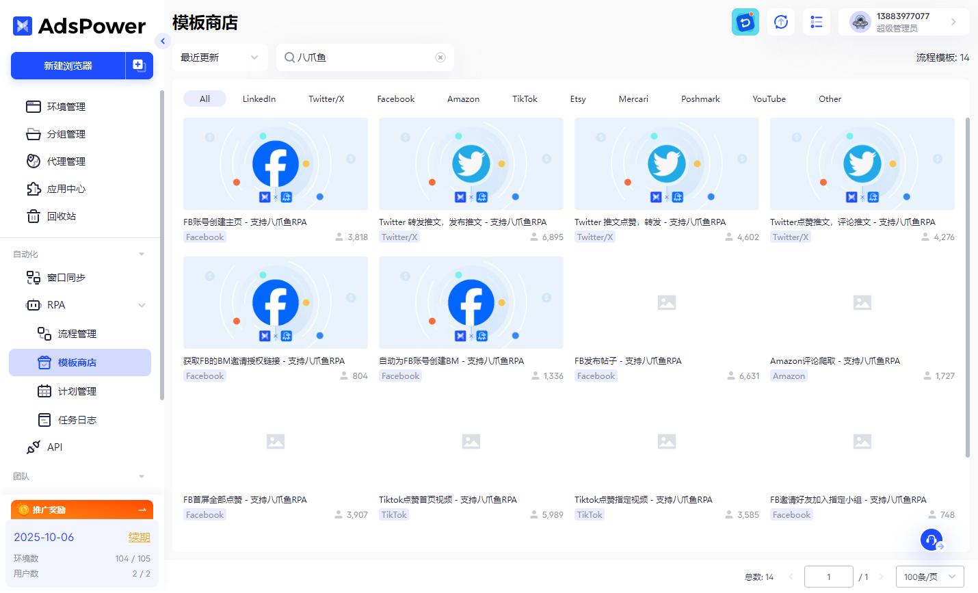Screen dimensions: 978x593
Task: Click the FB发布帖子 template title
Action: tap(628, 361)
